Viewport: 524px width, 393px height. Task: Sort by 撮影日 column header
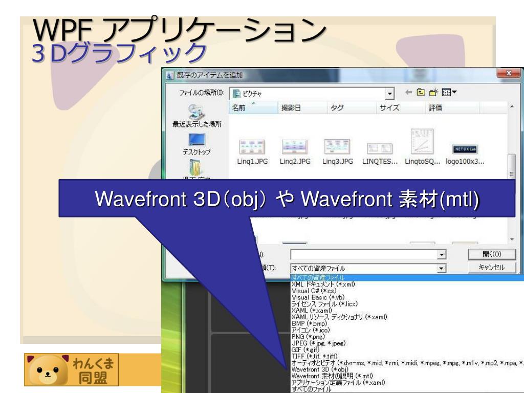(x=302, y=107)
